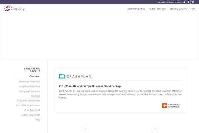The image size is (199, 133).
Task: Open the Facebook icon link
Action: click(x=188, y=2)
